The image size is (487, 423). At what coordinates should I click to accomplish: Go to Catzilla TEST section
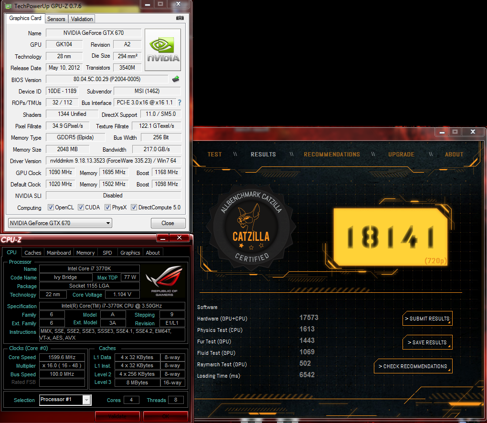(215, 154)
